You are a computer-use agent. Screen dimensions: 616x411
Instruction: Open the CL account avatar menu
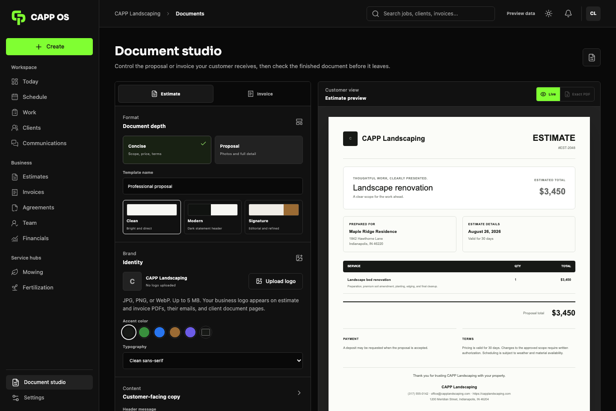[593, 14]
